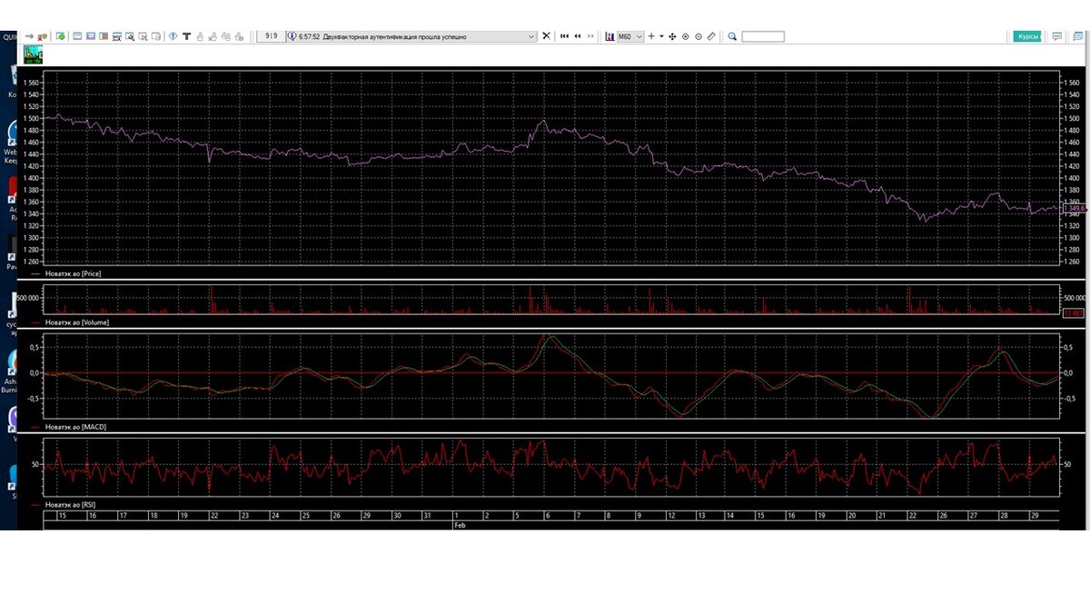Image resolution: width=1090 pixels, height=613 pixels.
Task: Click the Новатэк ао [MACD] legend label
Action: 75,426
